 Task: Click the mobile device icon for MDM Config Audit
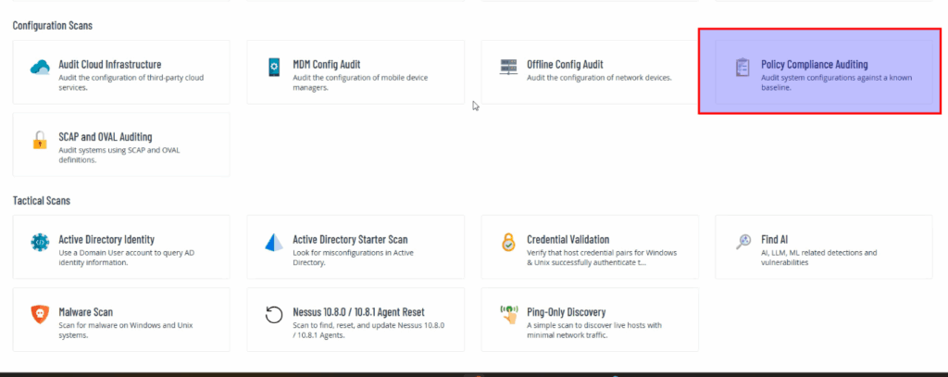click(x=274, y=68)
